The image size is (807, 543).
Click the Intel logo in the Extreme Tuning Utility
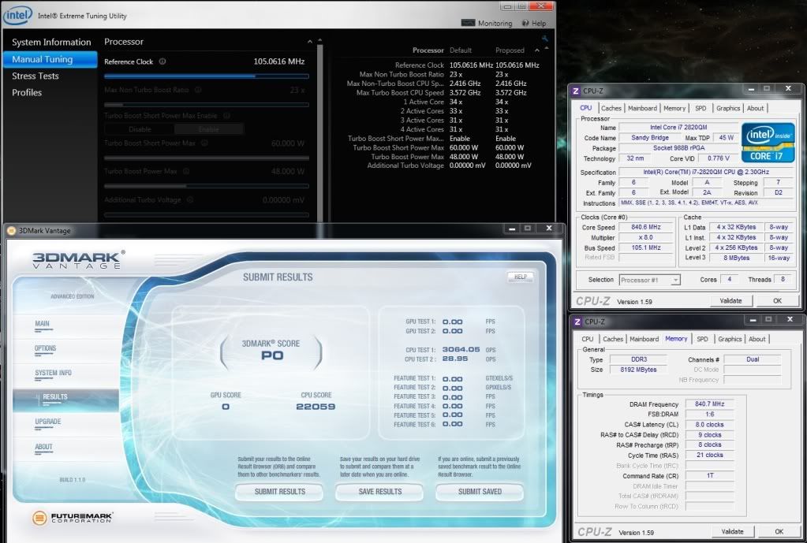coord(17,15)
